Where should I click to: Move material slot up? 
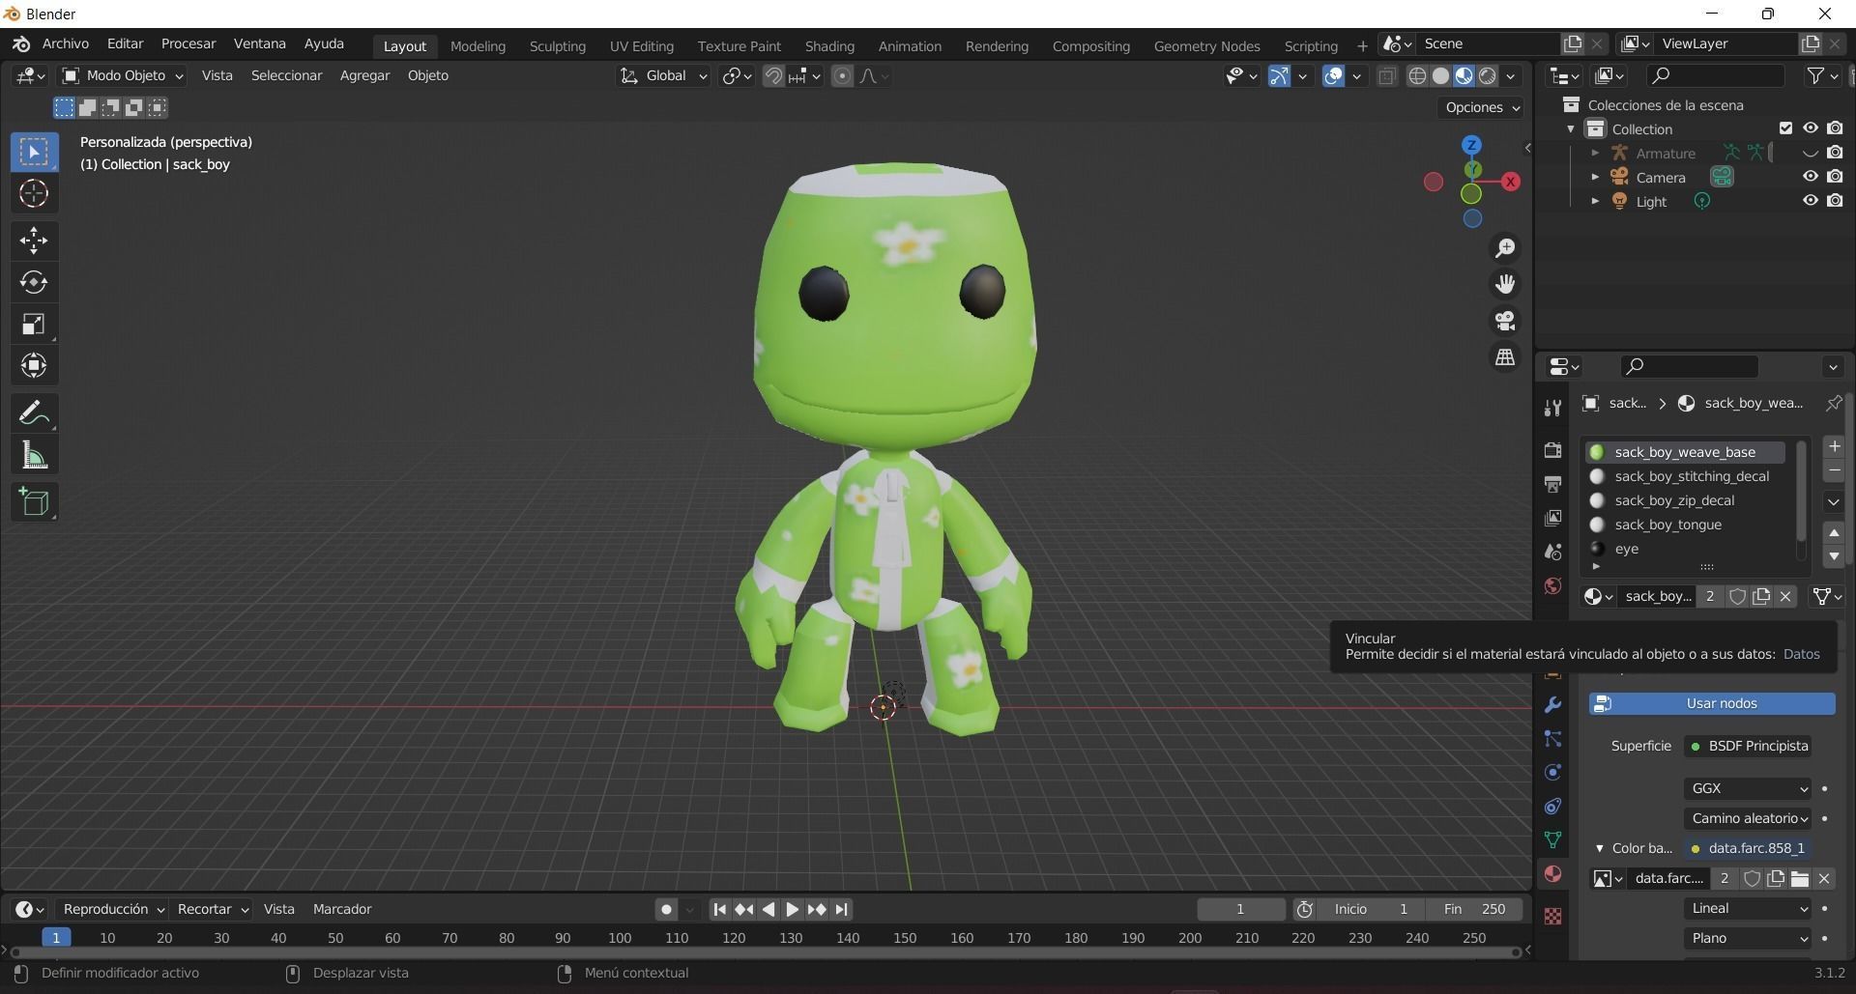click(1834, 533)
